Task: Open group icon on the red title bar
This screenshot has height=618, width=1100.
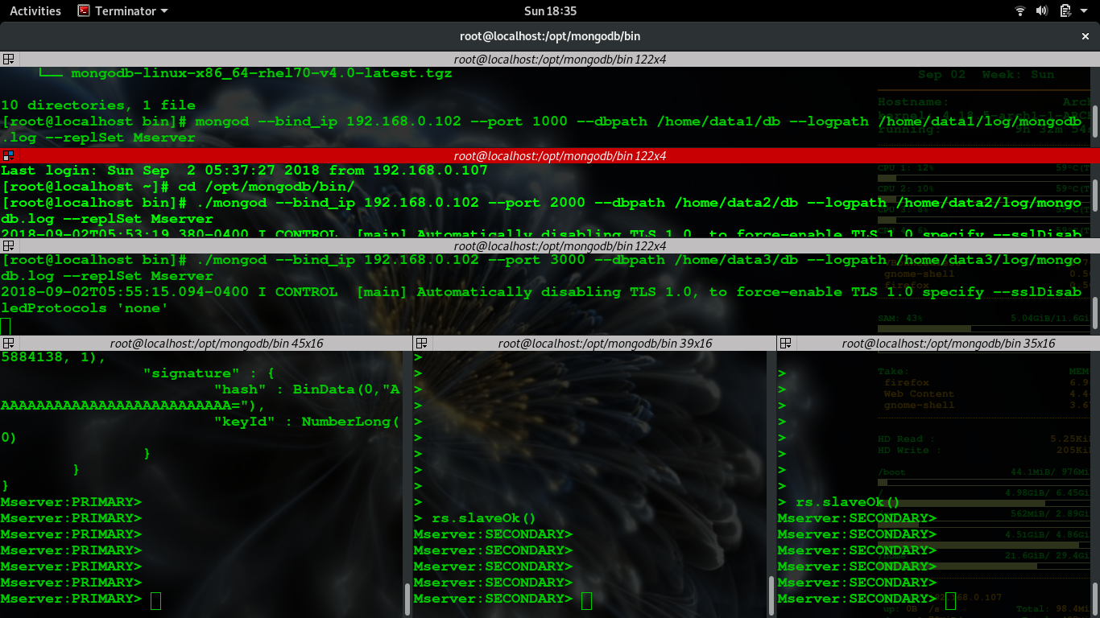Action: 8,156
